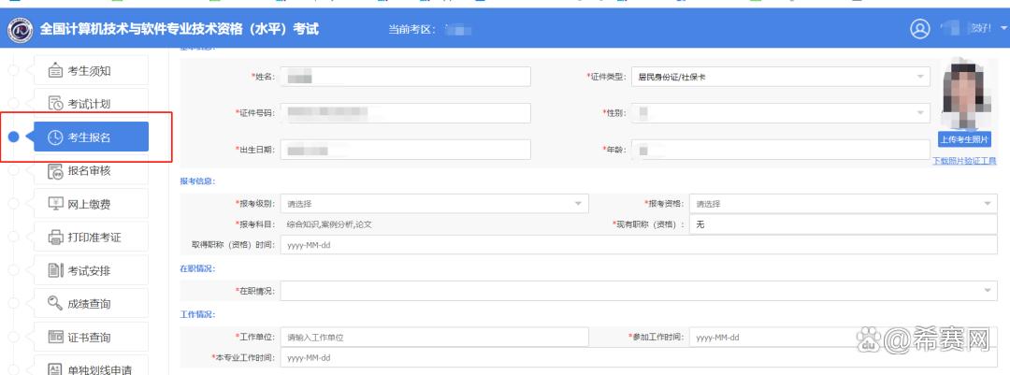
Task: Click the 考试安排 schedule icon
Action: click(x=55, y=271)
